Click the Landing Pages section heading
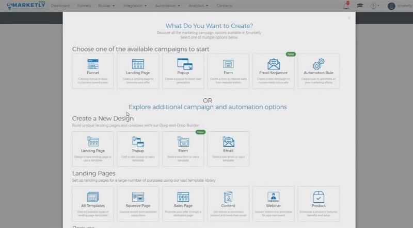 (94, 173)
